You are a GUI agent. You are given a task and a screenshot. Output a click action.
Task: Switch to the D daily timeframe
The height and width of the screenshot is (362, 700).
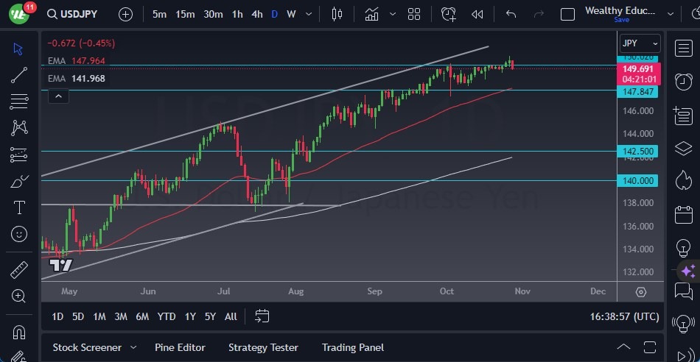click(275, 14)
